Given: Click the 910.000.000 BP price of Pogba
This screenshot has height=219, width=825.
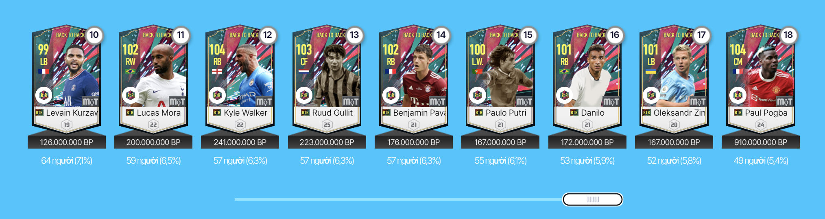Looking at the screenshot, I should click(x=761, y=142).
